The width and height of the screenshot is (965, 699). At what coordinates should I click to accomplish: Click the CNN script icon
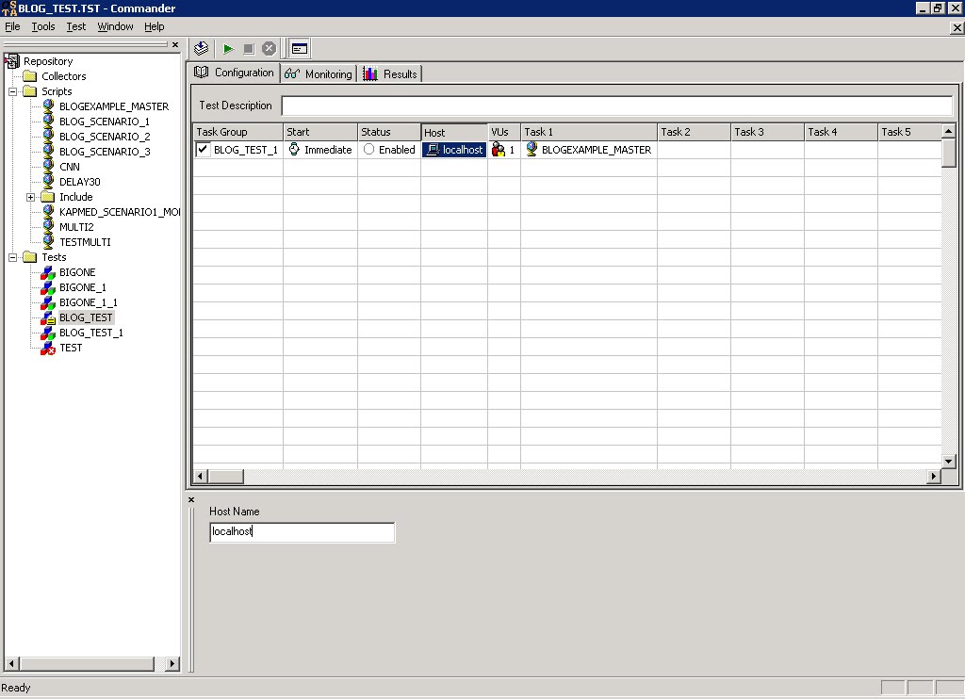pyautogui.click(x=48, y=166)
